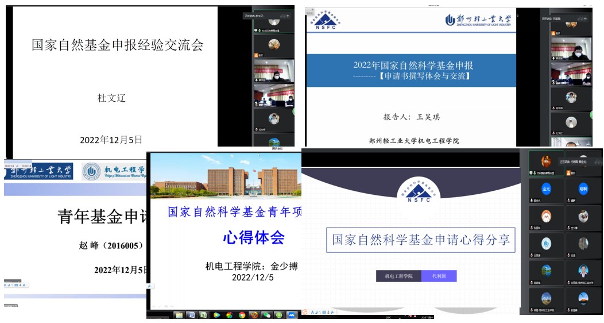This screenshot has width=604, height=323.
Task: Click the 代利国 presenter name button
Action: click(439, 276)
